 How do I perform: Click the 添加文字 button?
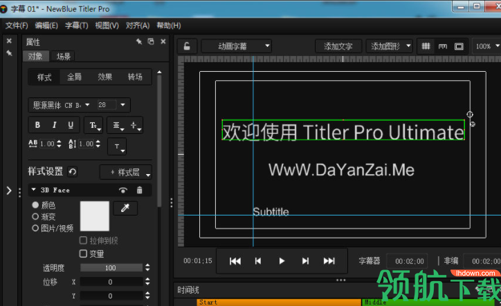tap(338, 46)
